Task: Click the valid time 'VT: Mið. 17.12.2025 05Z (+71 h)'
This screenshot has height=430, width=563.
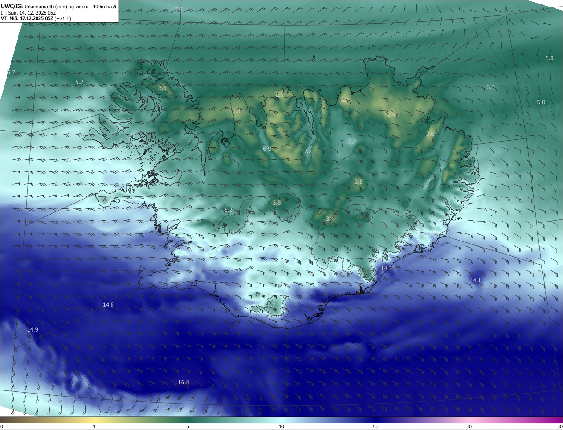Action: (x=36, y=18)
